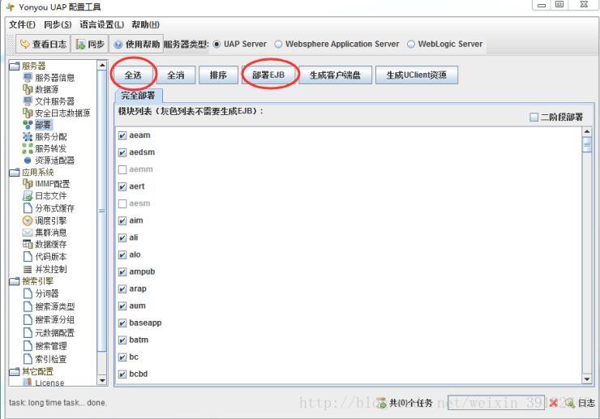Select 部署 node in server tree

37,125
